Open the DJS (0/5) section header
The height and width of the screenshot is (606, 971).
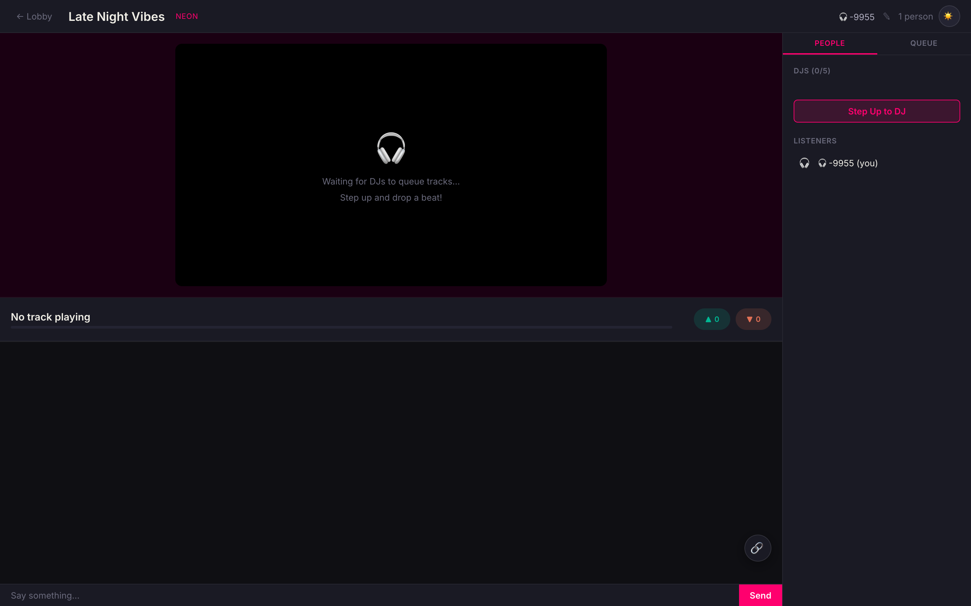[812, 71]
